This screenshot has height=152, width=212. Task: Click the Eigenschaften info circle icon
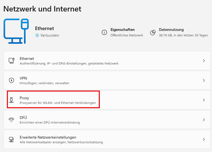pos(104,32)
